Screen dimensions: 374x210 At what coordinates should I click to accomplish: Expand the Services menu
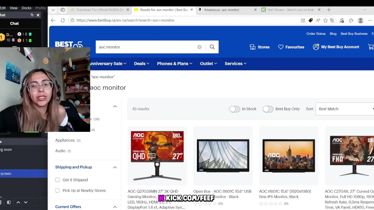coord(236,64)
